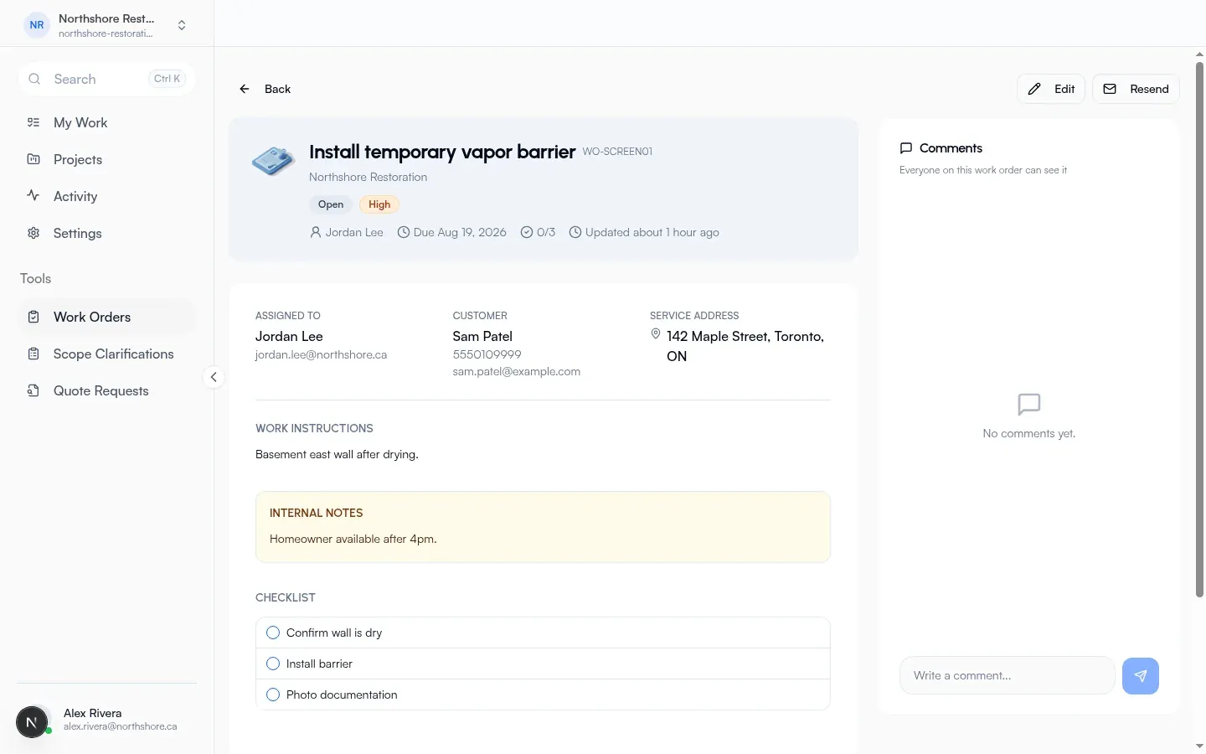Click the envelope icon on Resend
1206x754 pixels.
pyautogui.click(x=1110, y=89)
